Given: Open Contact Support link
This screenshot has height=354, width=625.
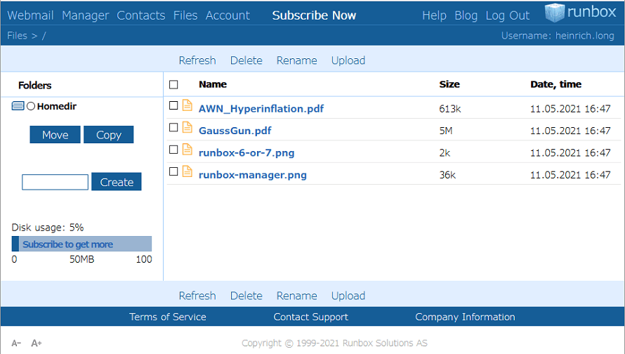Looking at the screenshot, I should [310, 317].
